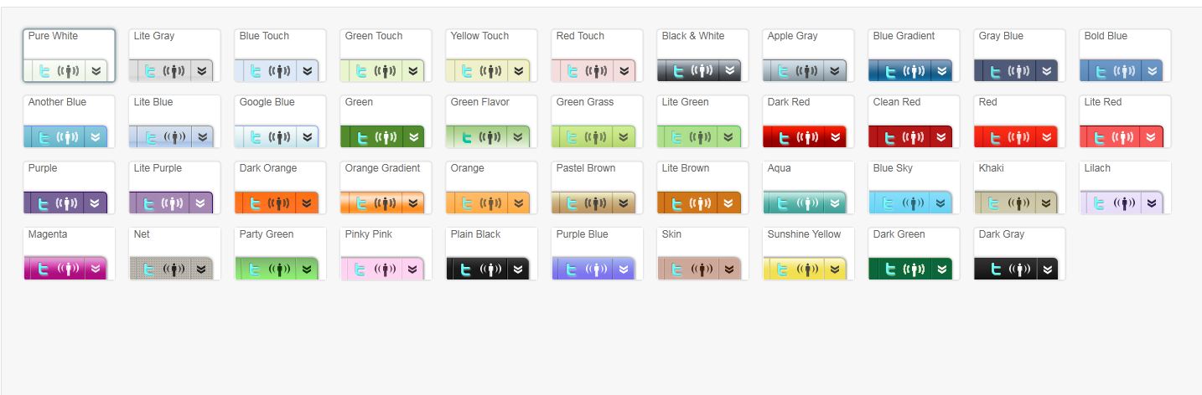The image size is (1202, 395).
Task: Click the Khaki theme name
Action: 991,168
